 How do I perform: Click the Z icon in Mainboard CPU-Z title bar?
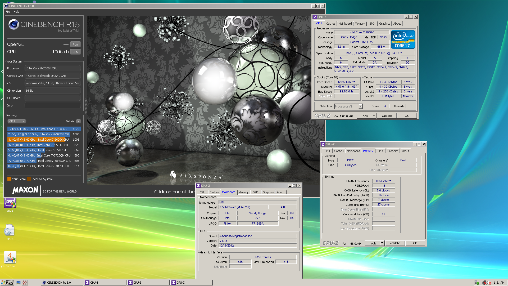[198, 186]
